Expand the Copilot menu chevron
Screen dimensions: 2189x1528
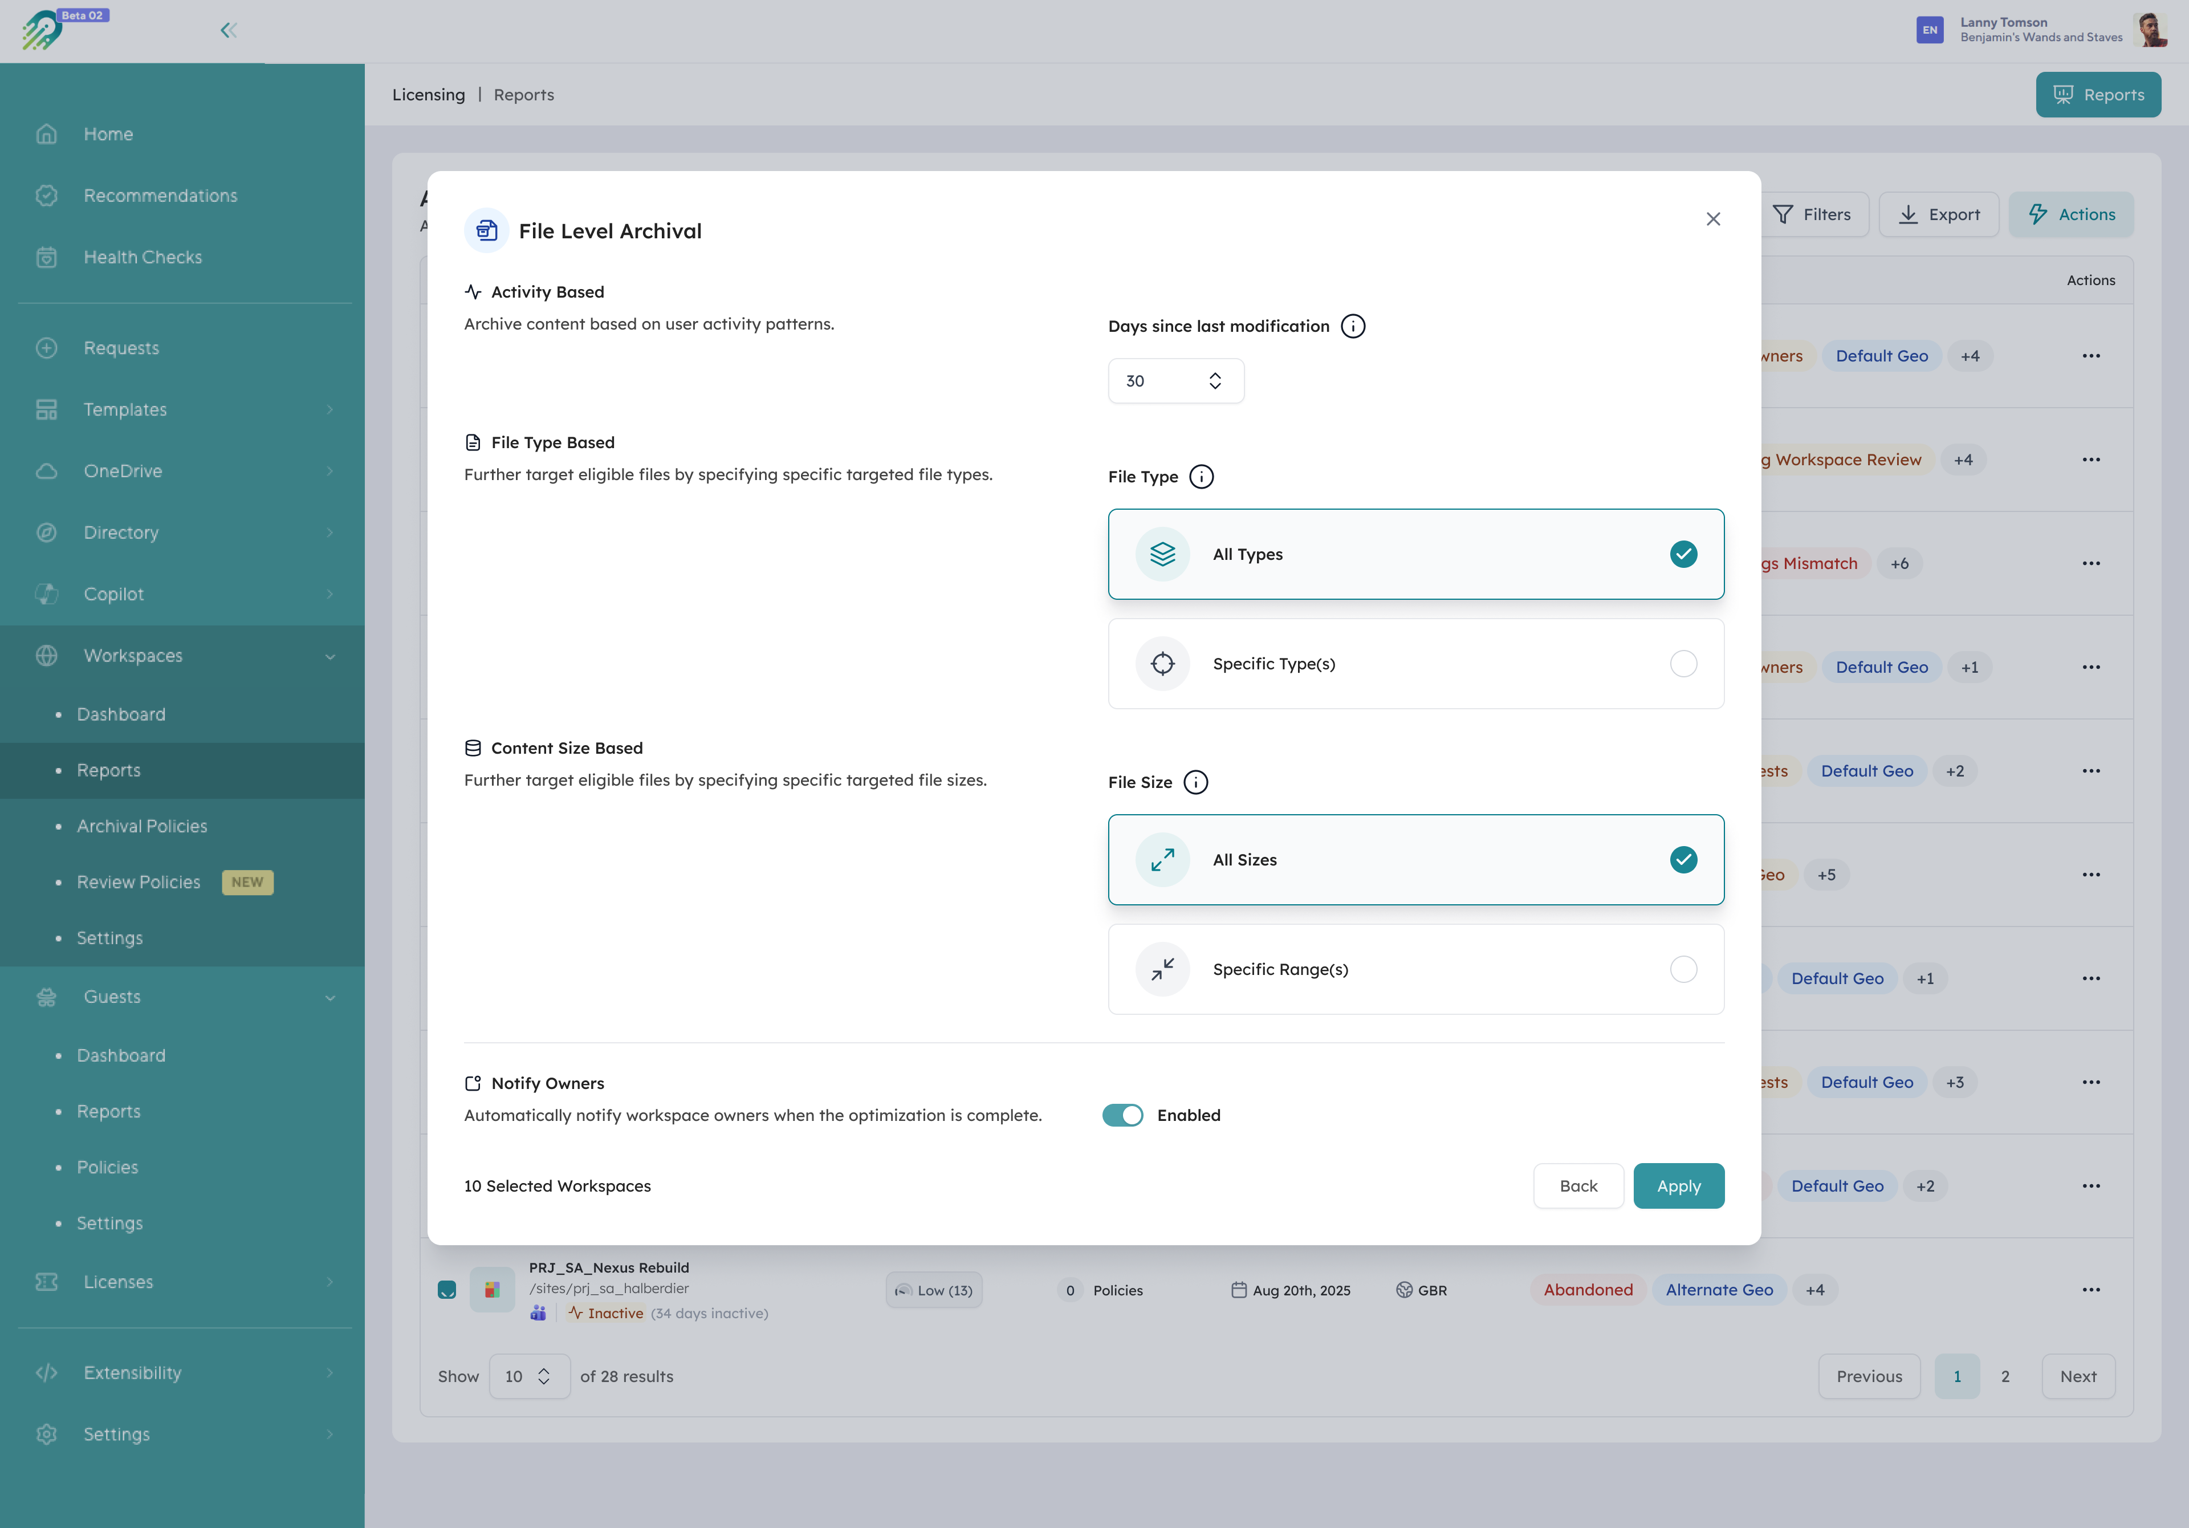(x=330, y=594)
